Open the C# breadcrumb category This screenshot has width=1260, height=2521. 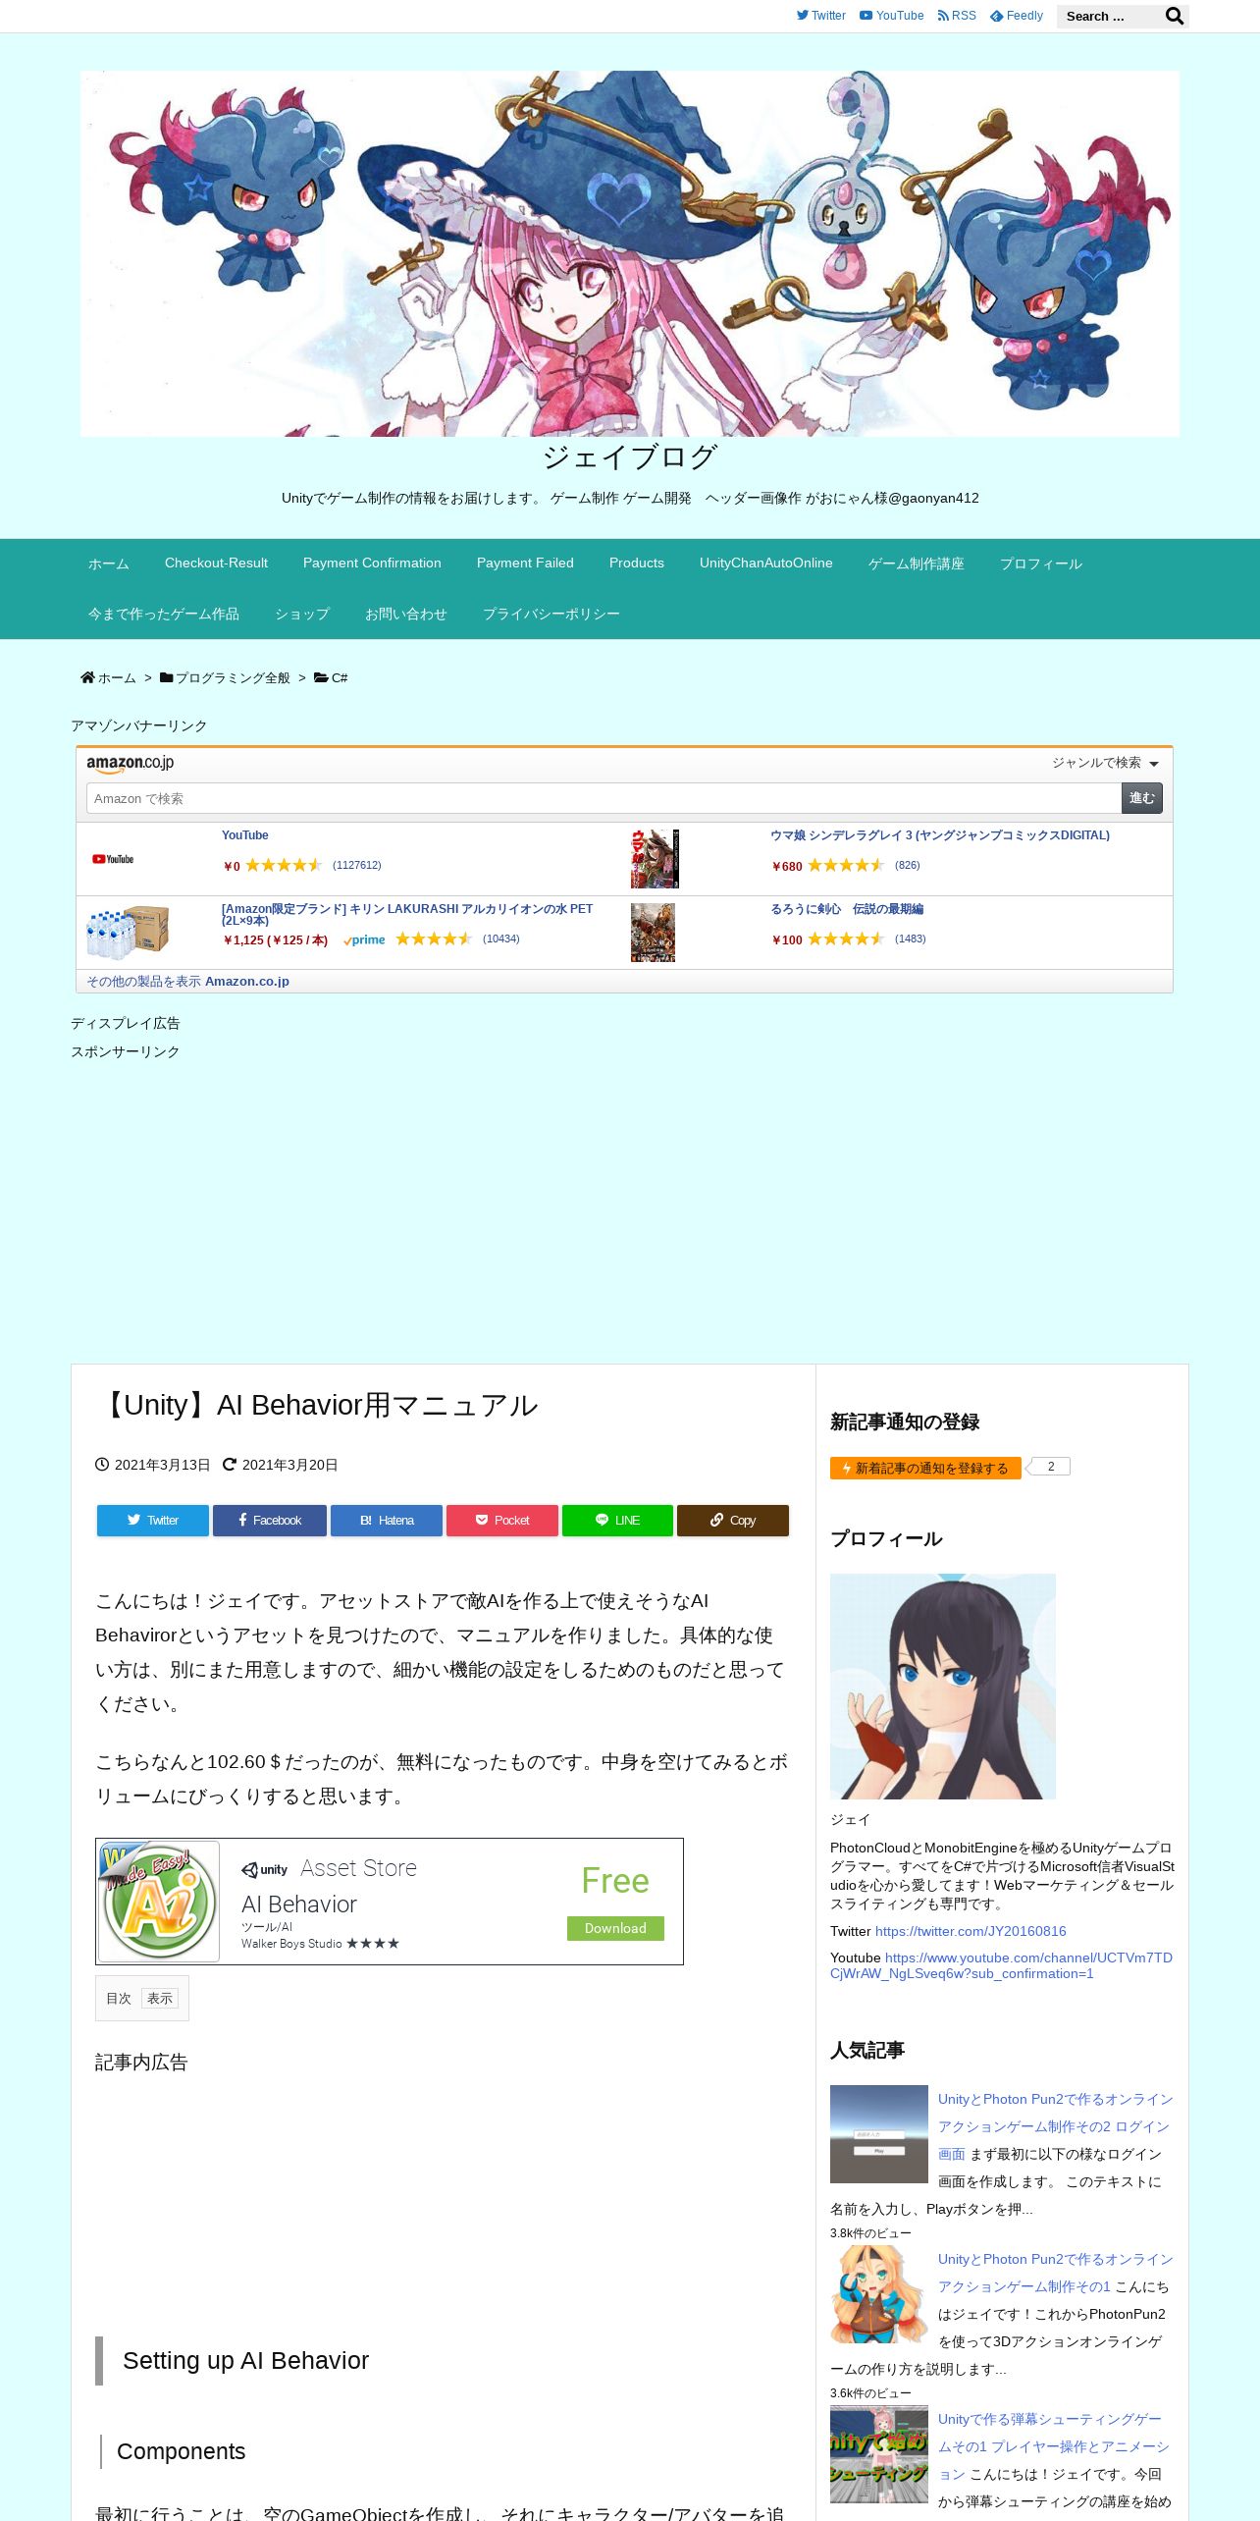point(339,678)
